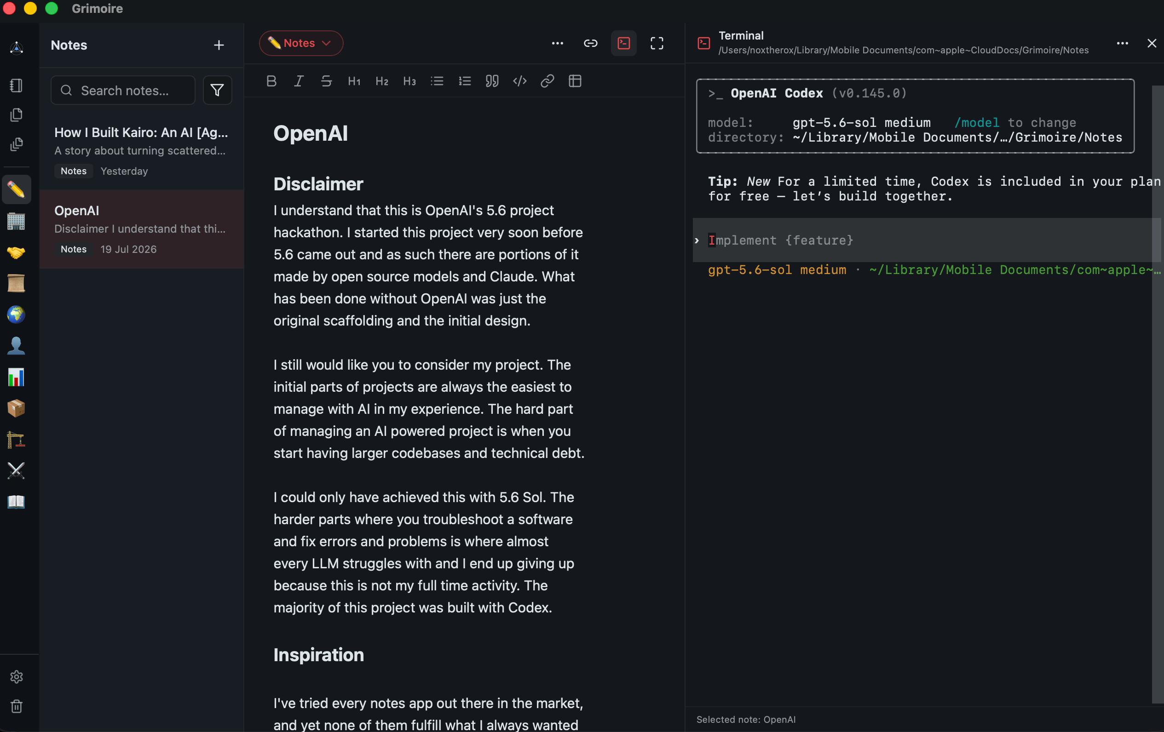This screenshot has height=732, width=1164.
Task: Insert a numbered list
Action: click(465, 80)
